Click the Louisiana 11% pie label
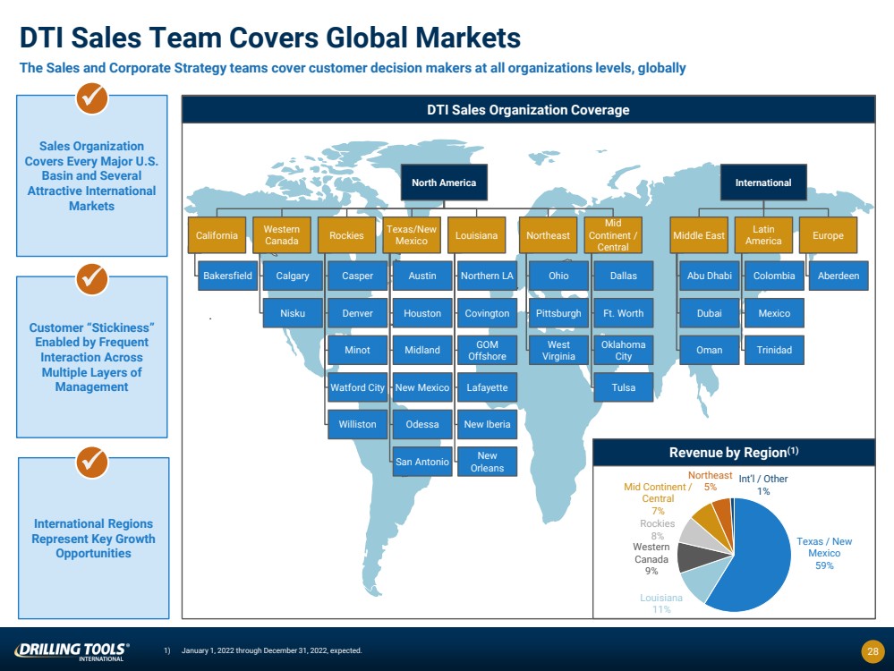894x671 pixels. (661, 603)
